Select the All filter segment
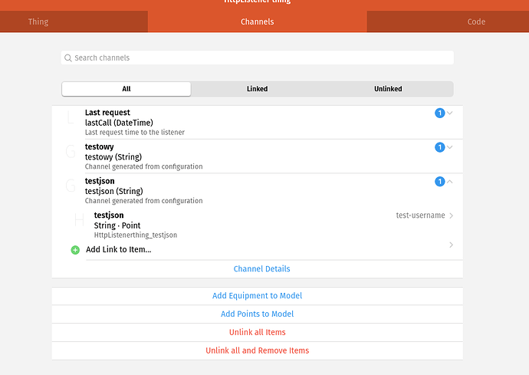Screen dimensions: 529x375 [127, 89]
